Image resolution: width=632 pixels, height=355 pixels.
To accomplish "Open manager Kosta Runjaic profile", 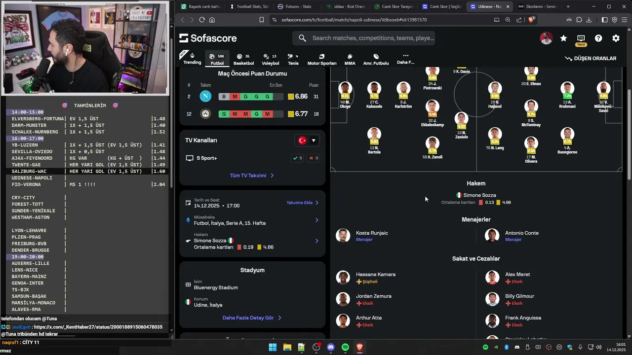I will pos(372,233).
